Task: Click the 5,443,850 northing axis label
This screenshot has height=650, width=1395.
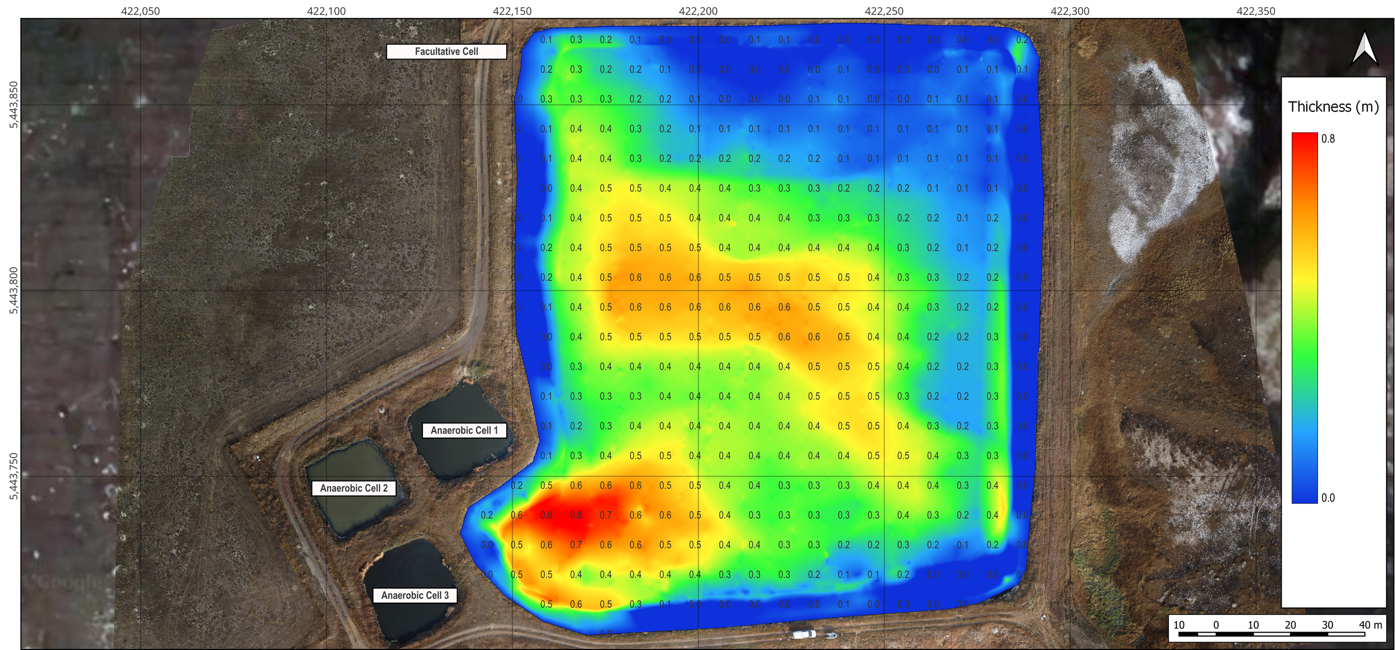Action: pos(14,105)
